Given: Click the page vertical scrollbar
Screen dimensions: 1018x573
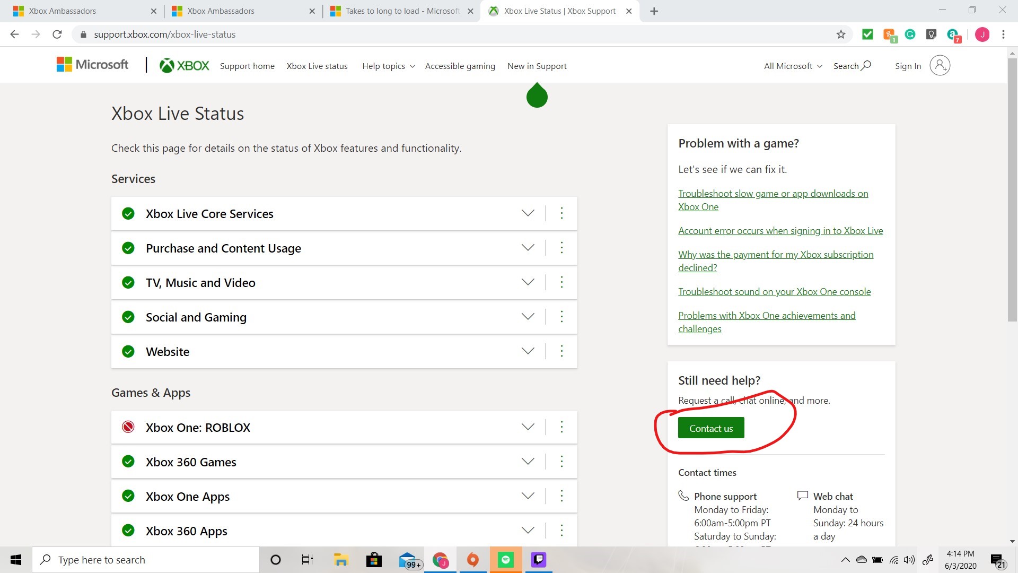Looking at the screenshot, I should tap(1012, 189).
